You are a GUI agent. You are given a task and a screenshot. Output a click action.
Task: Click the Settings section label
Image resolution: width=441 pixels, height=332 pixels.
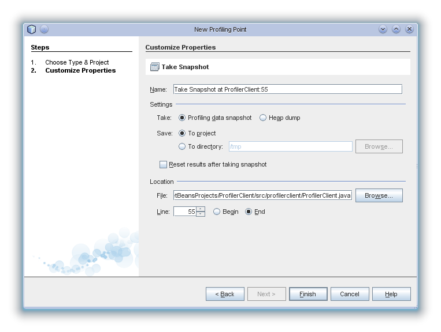(161, 104)
